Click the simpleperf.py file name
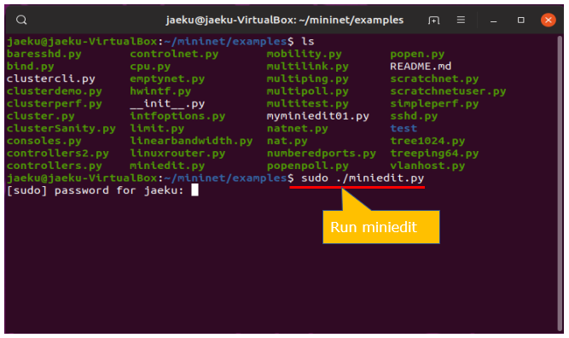569x338 pixels. [434, 103]
